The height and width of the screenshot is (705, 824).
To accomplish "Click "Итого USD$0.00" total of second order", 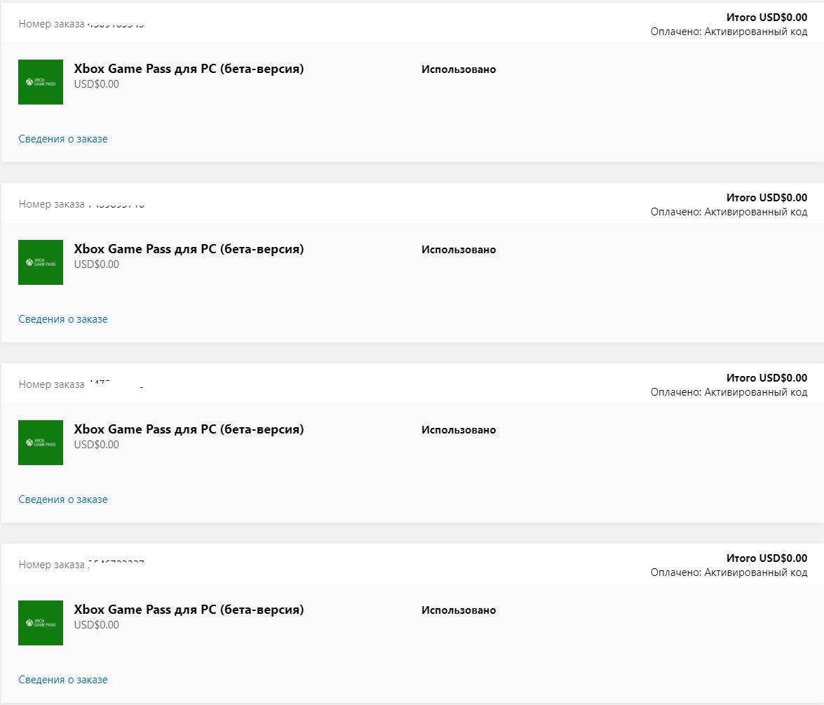I will tap(766, 198).
